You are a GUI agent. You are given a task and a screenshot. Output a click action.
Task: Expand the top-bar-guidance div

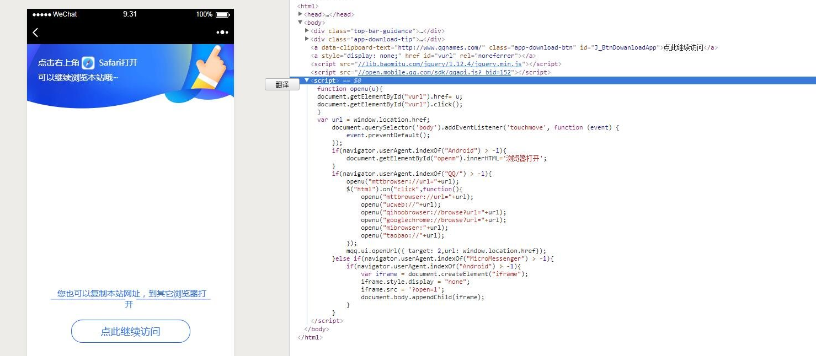[x=307, y=31]
